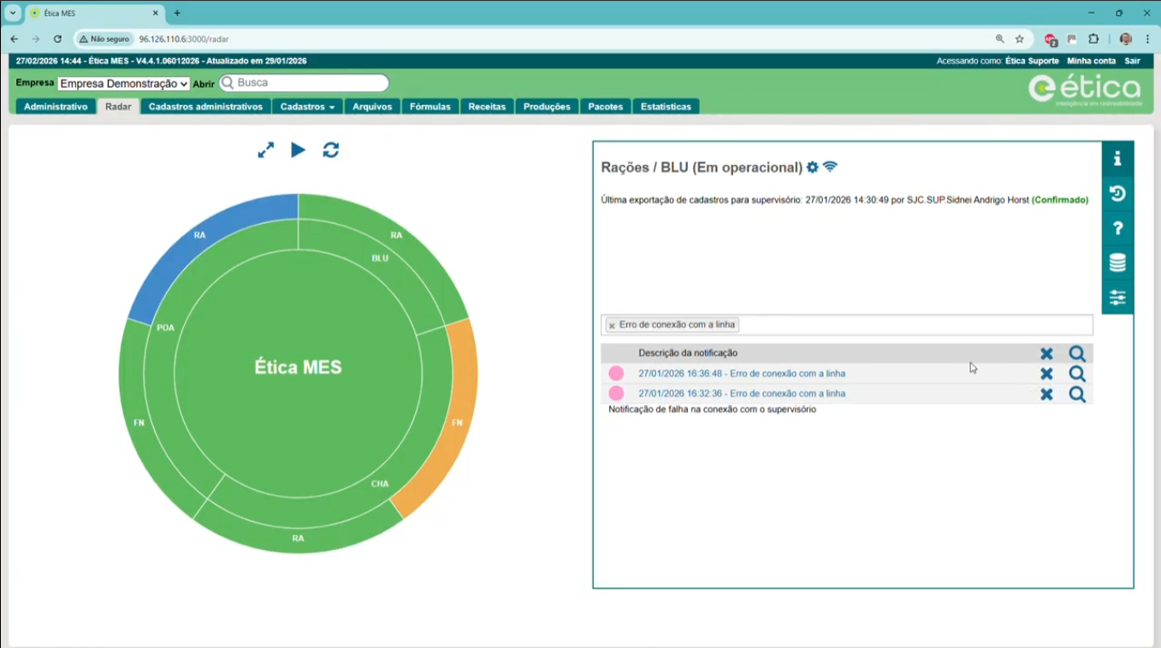Image resolution: width=1161 pixels, height=648 pixels.
Task: Click the Ética logo
Action: point(1084,89)
